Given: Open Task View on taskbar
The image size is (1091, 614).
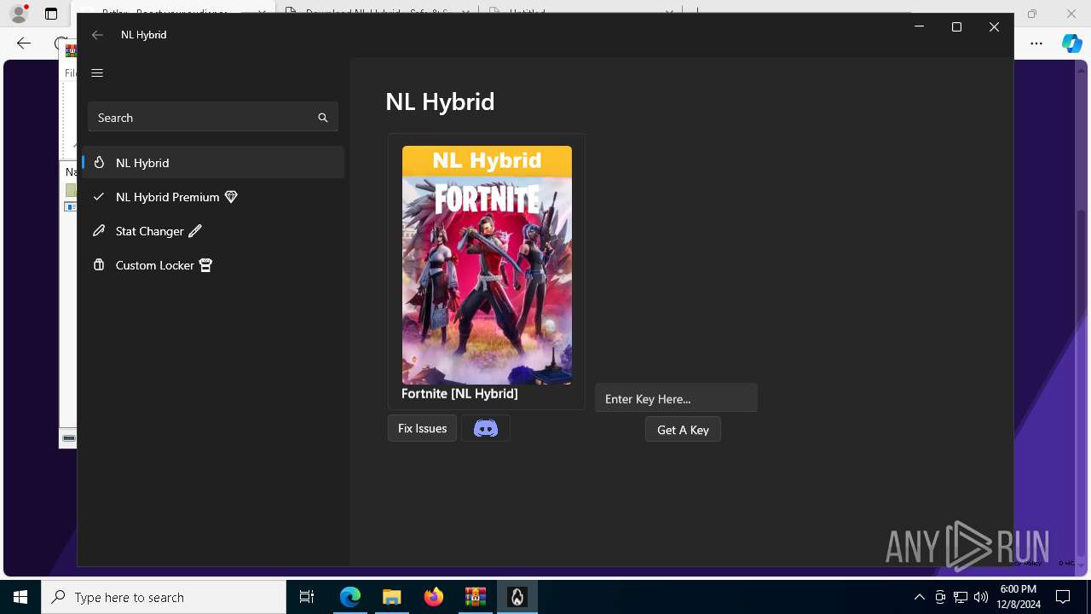Looking at the screenshot, I should click(307, 597).
